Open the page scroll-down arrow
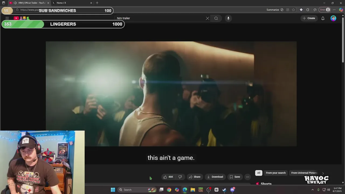This screenshot has height=194, width=345. tap(343, 183)
